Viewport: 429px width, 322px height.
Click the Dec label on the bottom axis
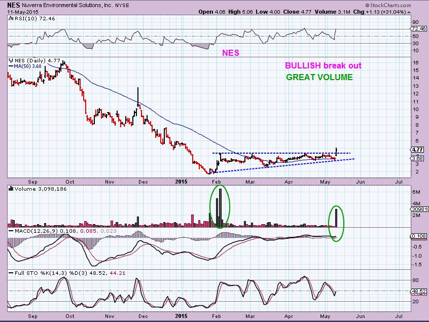coord(143,316)
